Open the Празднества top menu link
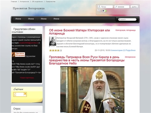Viewport: 151px width, 113px height. 50,2
